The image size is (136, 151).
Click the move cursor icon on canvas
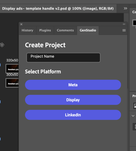pos(2,45)
